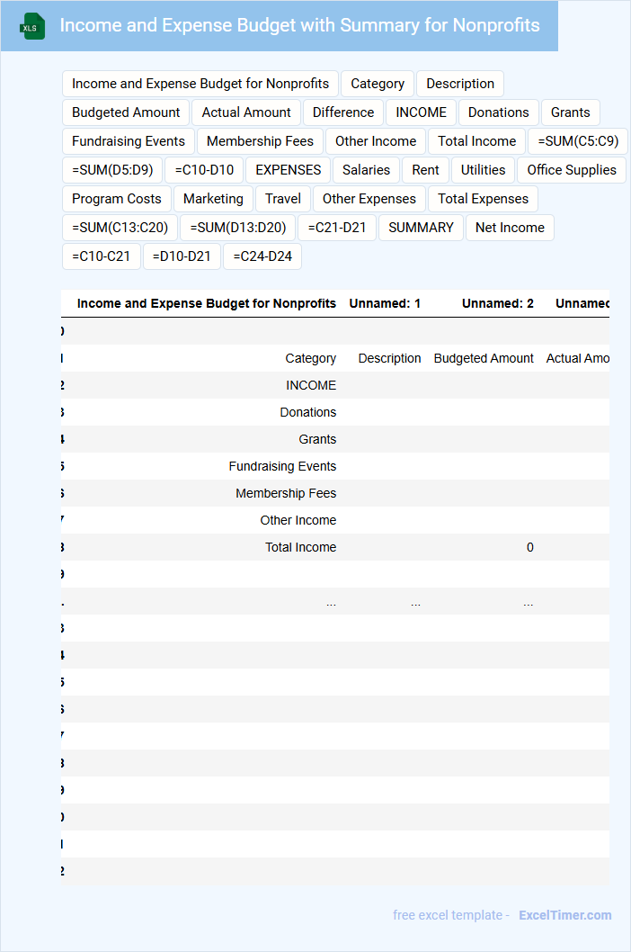The width and height of the screenshot is (631, 952).
Task: Click the 'free excel template -' footer text
Action: [451, 915]
